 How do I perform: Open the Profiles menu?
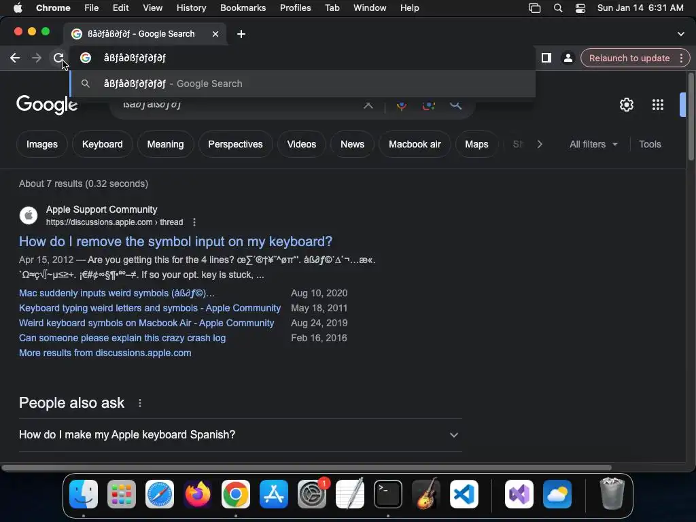pos(295,8)
